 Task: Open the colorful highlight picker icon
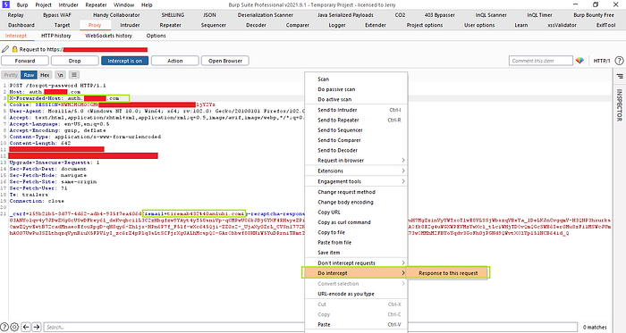pos(579,61)
